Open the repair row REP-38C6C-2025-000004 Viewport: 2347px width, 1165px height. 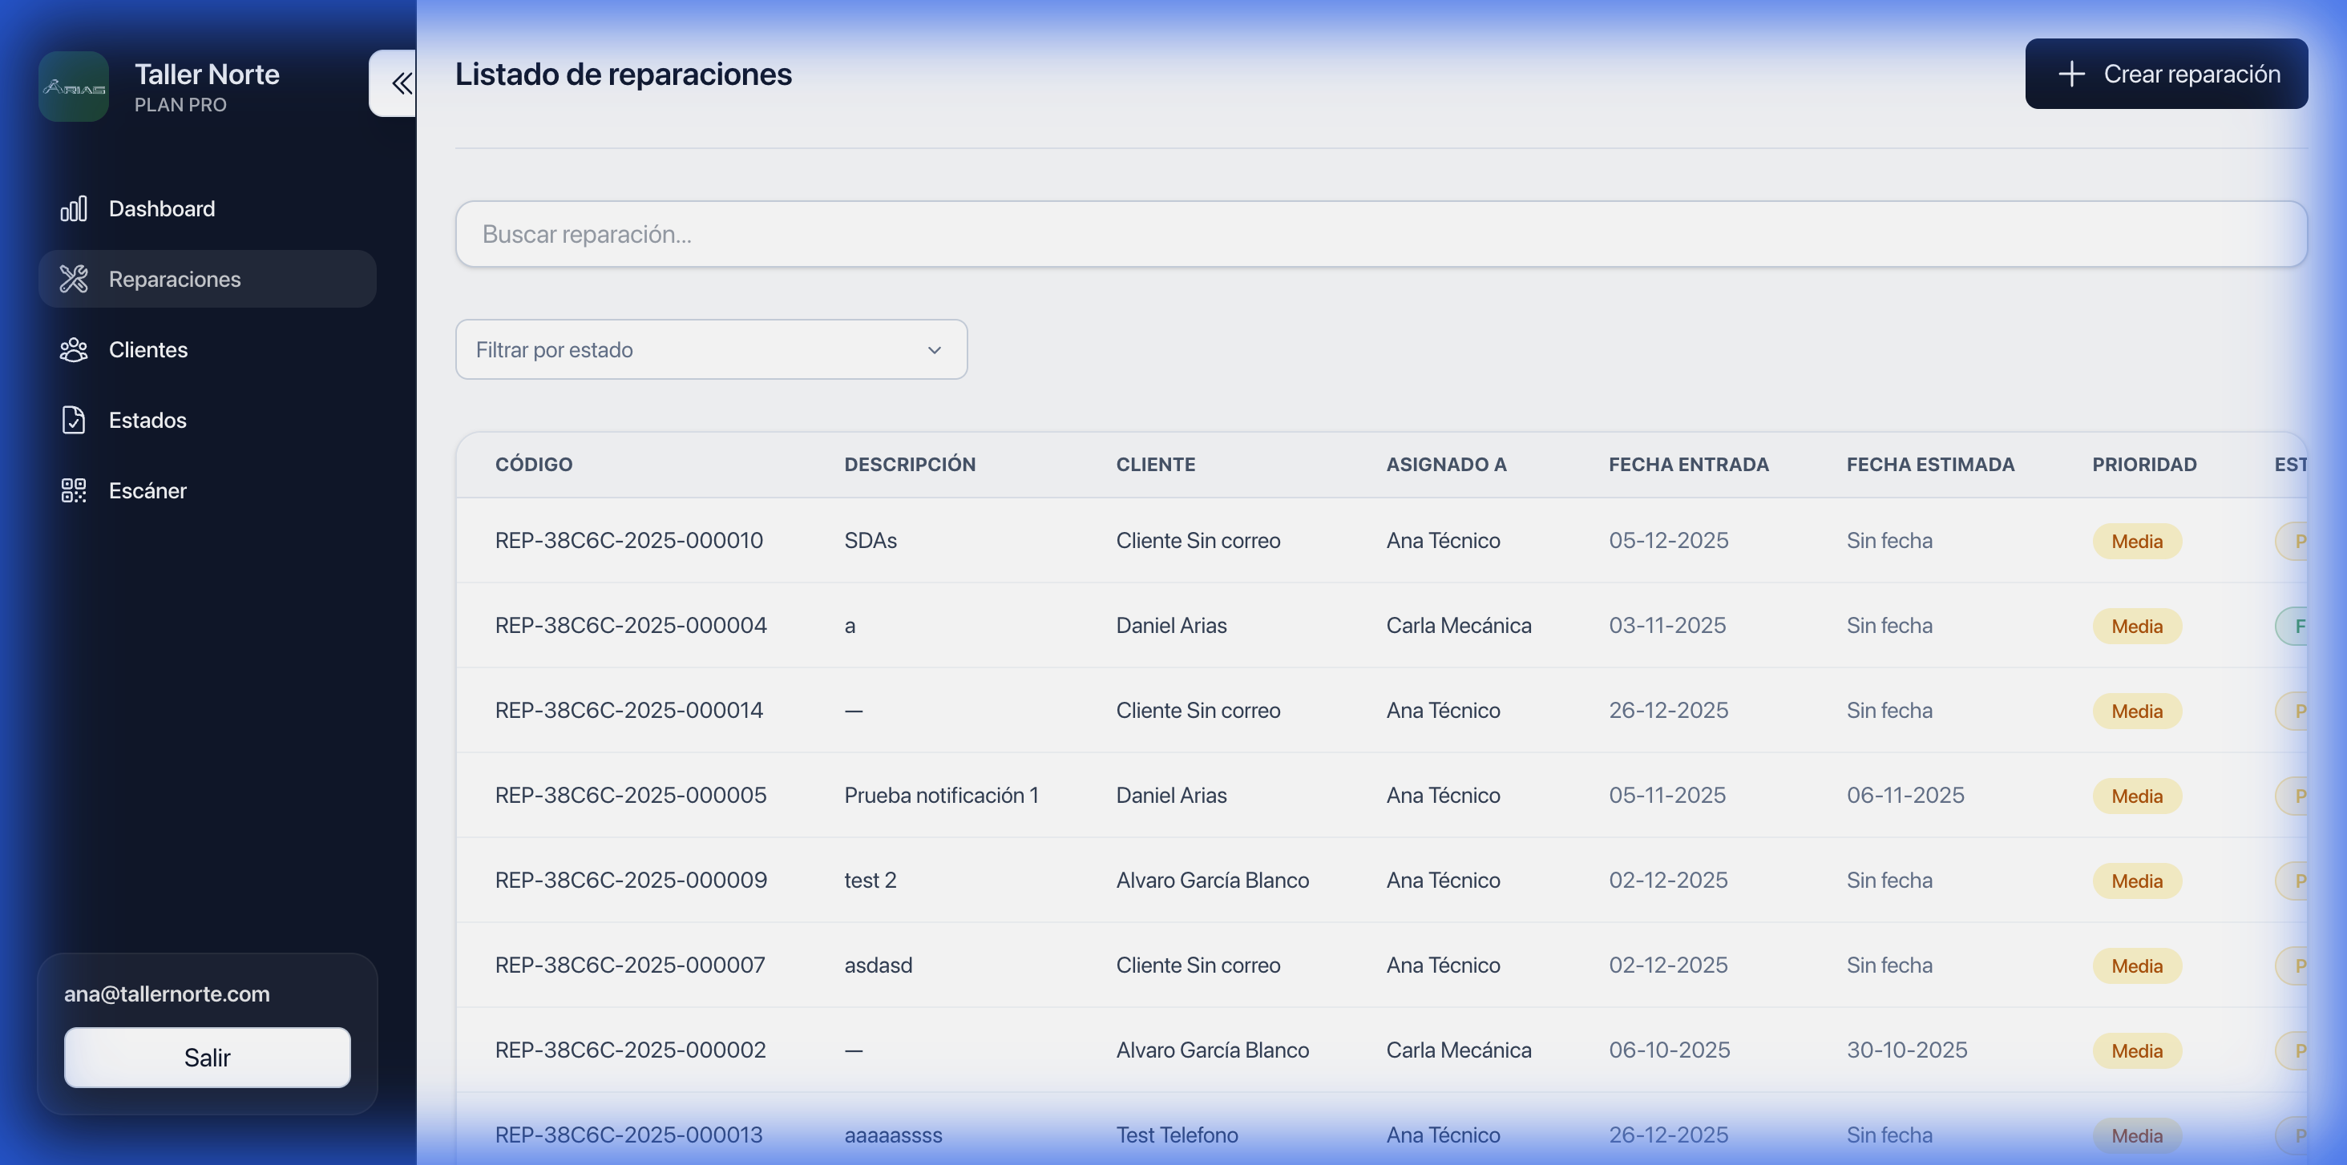[x=631, y=626]
